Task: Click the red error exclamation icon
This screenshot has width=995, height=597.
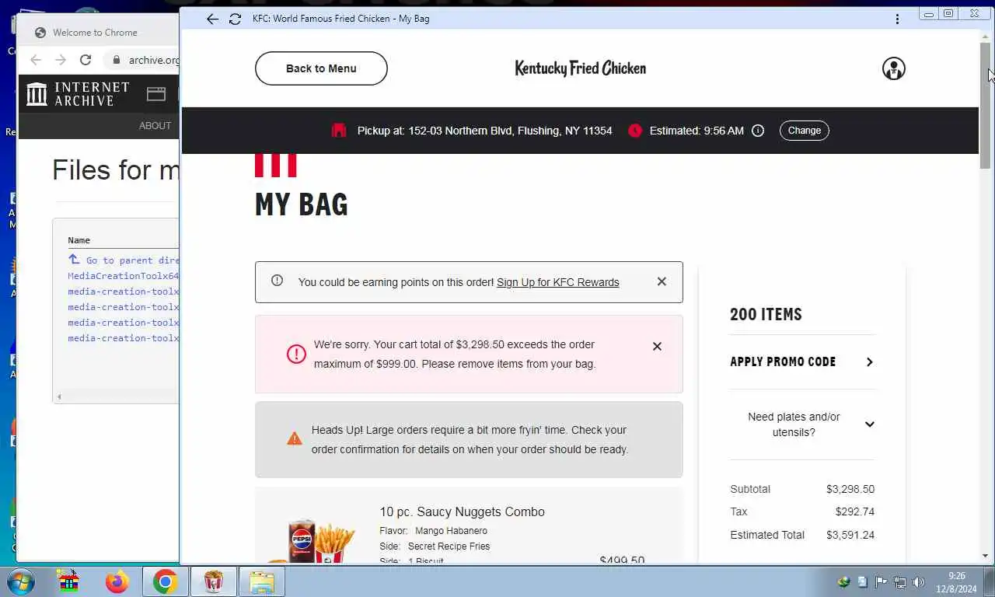Action: [x=296, y=354]
